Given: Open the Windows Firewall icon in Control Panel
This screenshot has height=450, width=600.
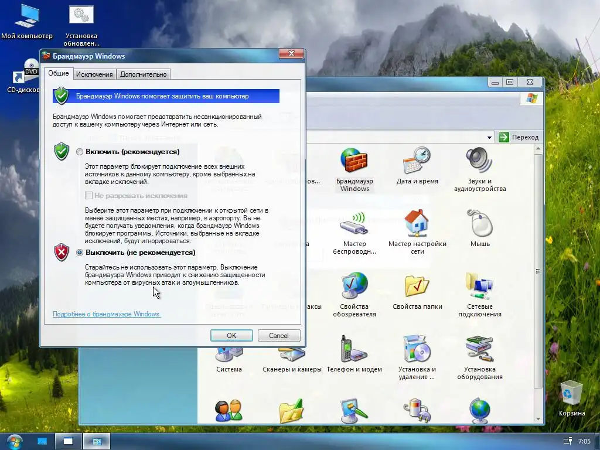Looking at the screenshot, I should [354, 169].
